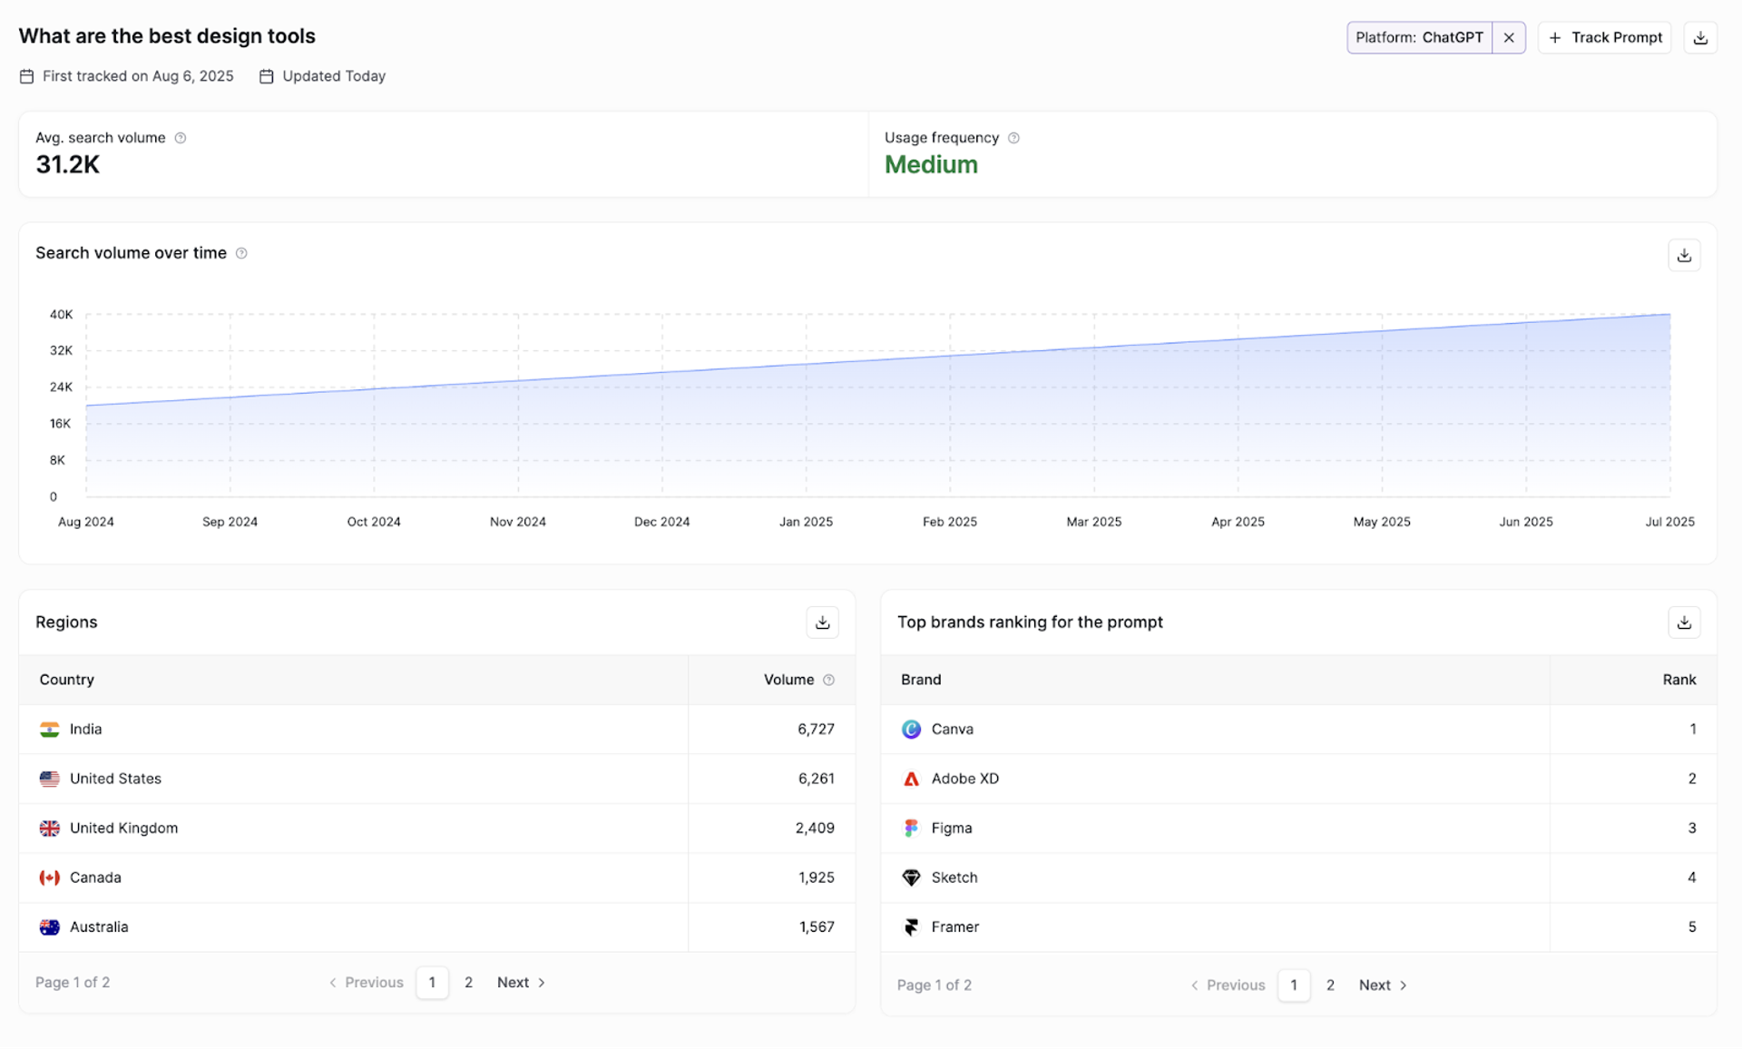Click the Figma brand name
The height and width of the screenshot is (1049, 1742).
coord(951,828)
